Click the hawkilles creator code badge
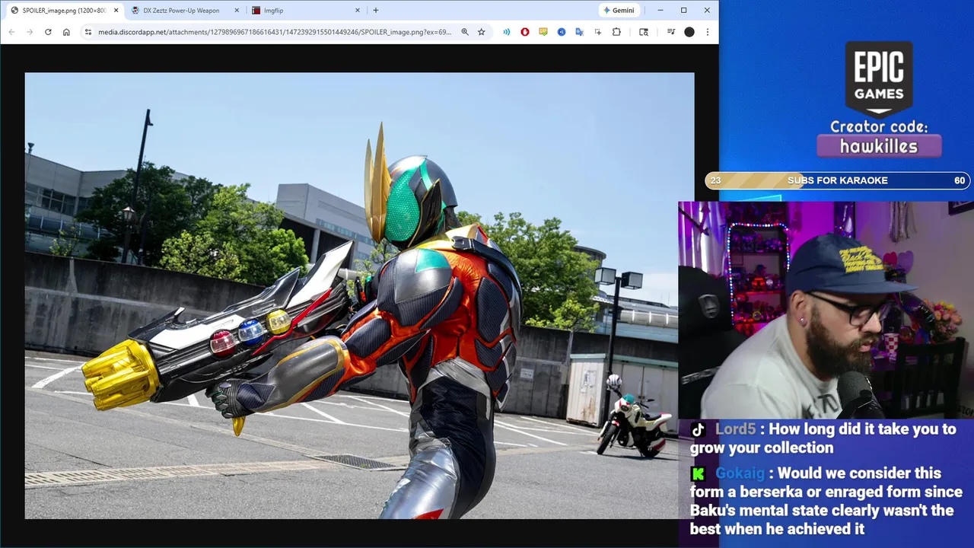This screenshot has height=548, width=974. tap(879, 145)
